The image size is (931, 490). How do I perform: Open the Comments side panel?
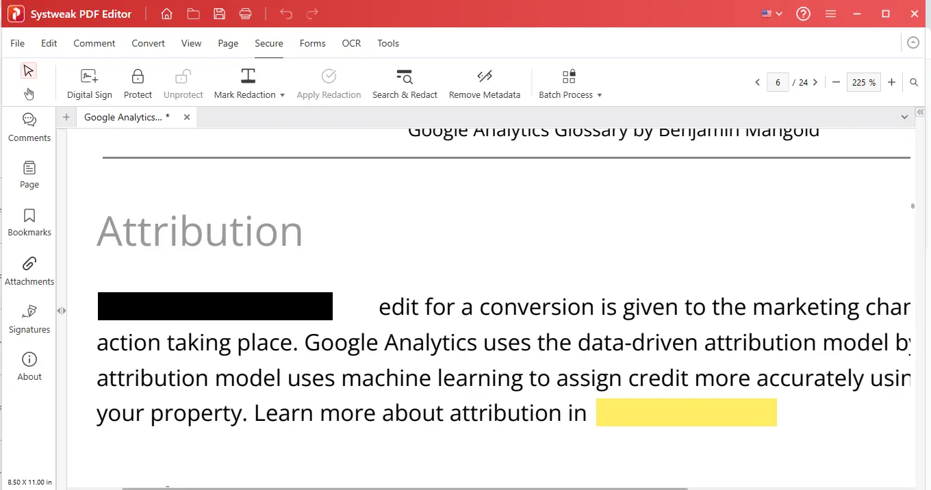(x=29, y=127)
